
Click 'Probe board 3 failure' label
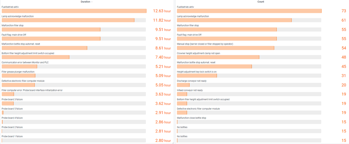(x=12, y=99)
